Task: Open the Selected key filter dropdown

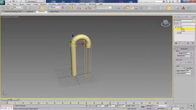Action: tap(160, 106)
